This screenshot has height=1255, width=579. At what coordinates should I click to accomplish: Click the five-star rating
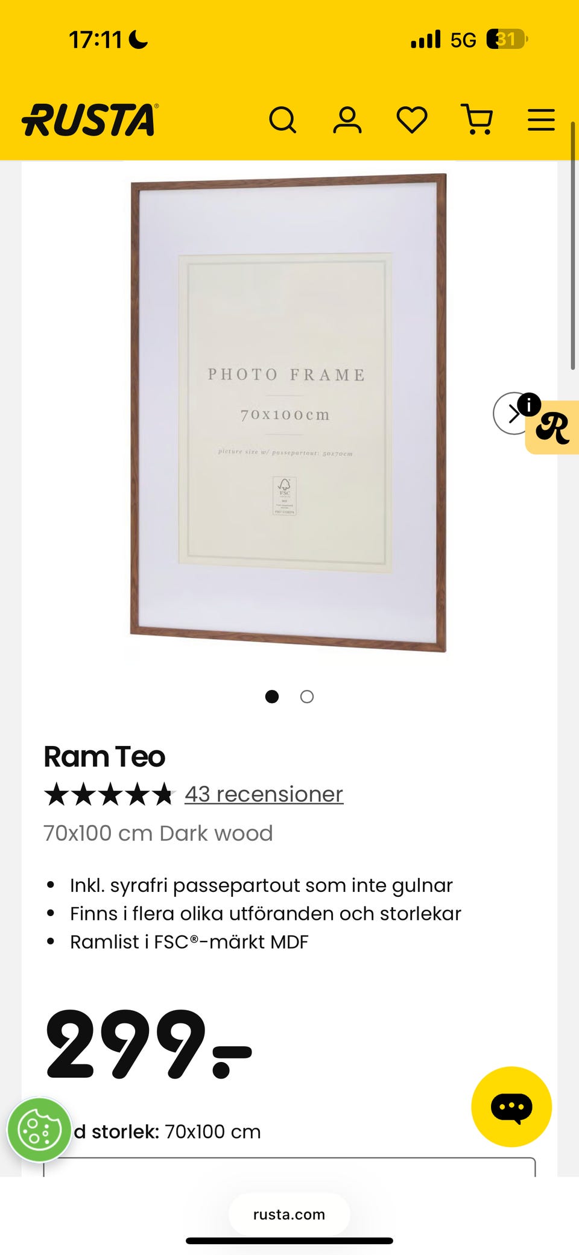point(109,794)
